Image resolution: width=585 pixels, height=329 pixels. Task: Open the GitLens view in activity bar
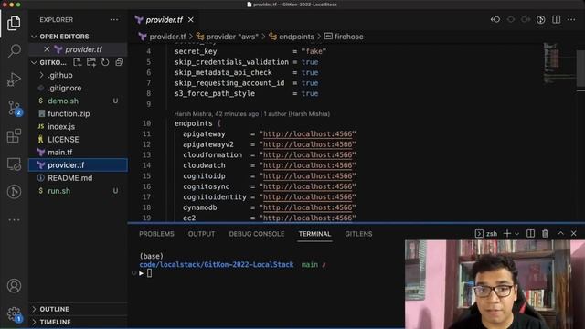click(x=14, y=192)
